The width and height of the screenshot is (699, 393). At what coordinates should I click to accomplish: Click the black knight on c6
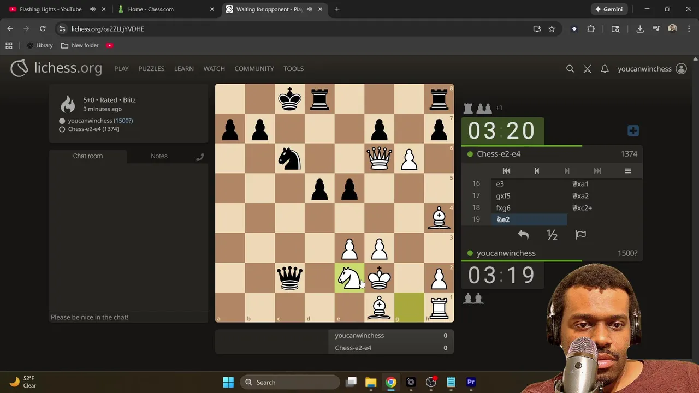289,158
